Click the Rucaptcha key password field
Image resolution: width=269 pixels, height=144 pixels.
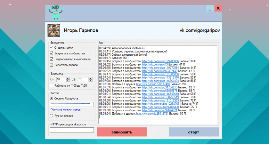72,104
